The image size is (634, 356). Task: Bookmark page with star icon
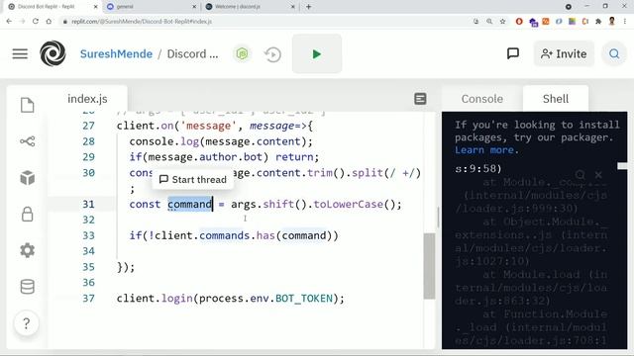tap(502, 22)
